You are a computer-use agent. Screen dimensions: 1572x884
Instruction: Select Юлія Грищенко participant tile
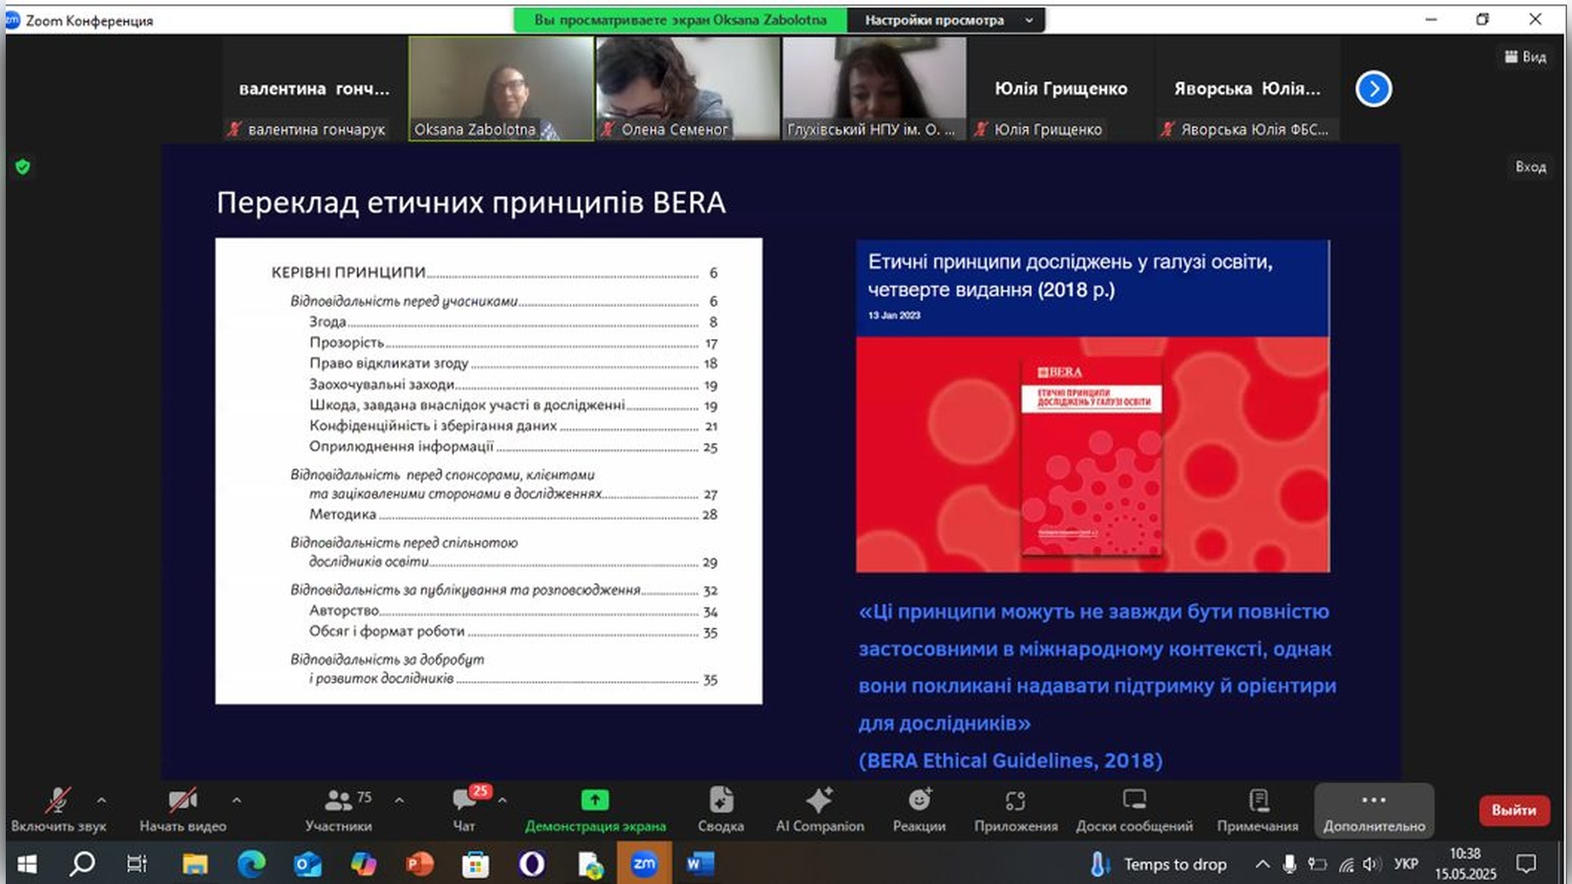point(1061,88)
